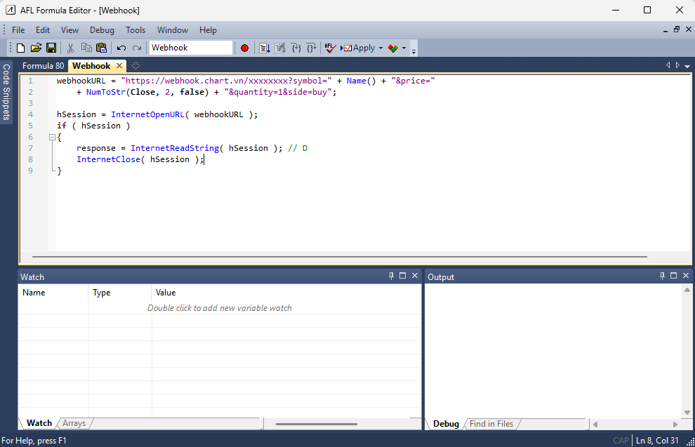Screen dimensions: 695x447
Task: Collapse the code block at line 6
Action: 52,138
